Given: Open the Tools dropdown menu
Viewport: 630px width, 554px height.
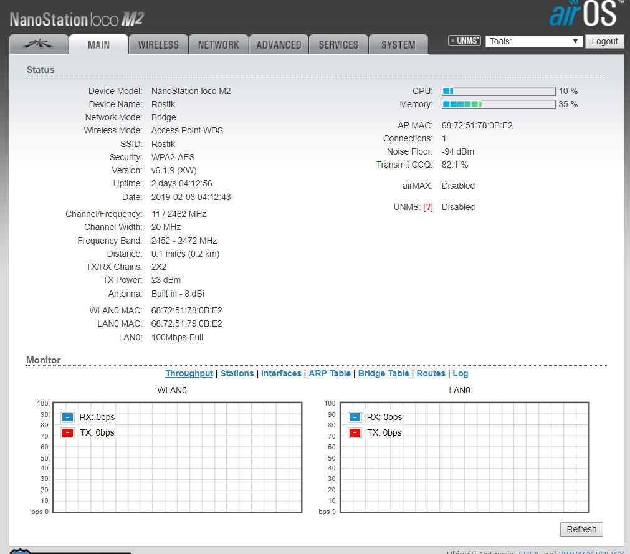Looking at the screenshot, I should 534,41.
